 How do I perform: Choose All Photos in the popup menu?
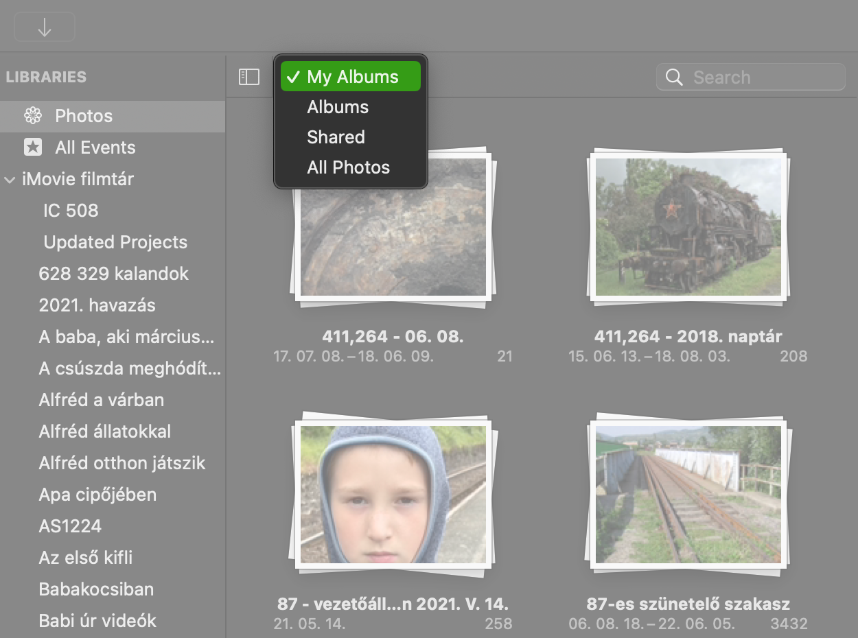(x=351, y=167)
